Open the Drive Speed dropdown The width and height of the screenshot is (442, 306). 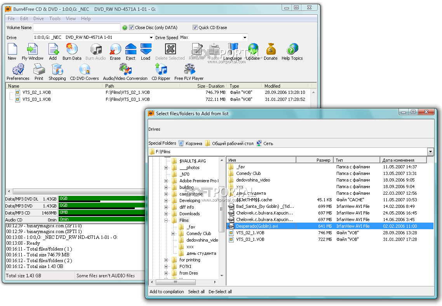pos(245,38)
